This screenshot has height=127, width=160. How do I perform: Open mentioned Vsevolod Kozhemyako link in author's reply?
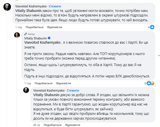[x=42, y=43]
